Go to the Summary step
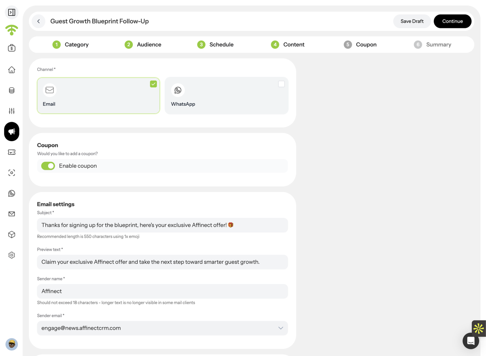The width and height of the screenshot is (486, 356). (433, 44)
